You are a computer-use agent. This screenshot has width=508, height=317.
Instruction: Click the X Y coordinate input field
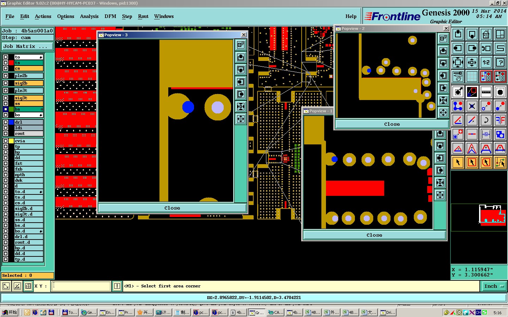(x=81, y=286)
